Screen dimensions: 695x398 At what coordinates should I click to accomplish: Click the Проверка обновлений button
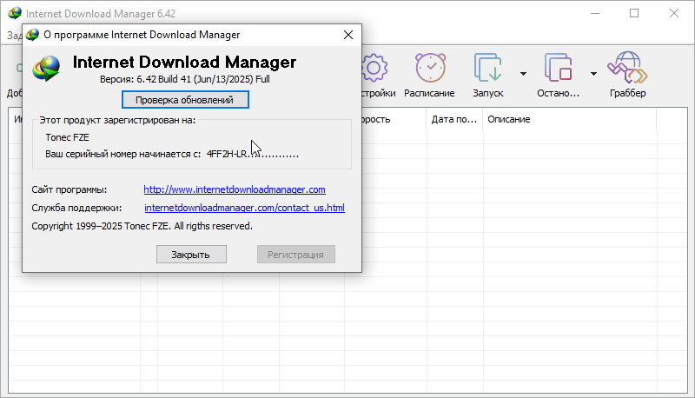185,100
